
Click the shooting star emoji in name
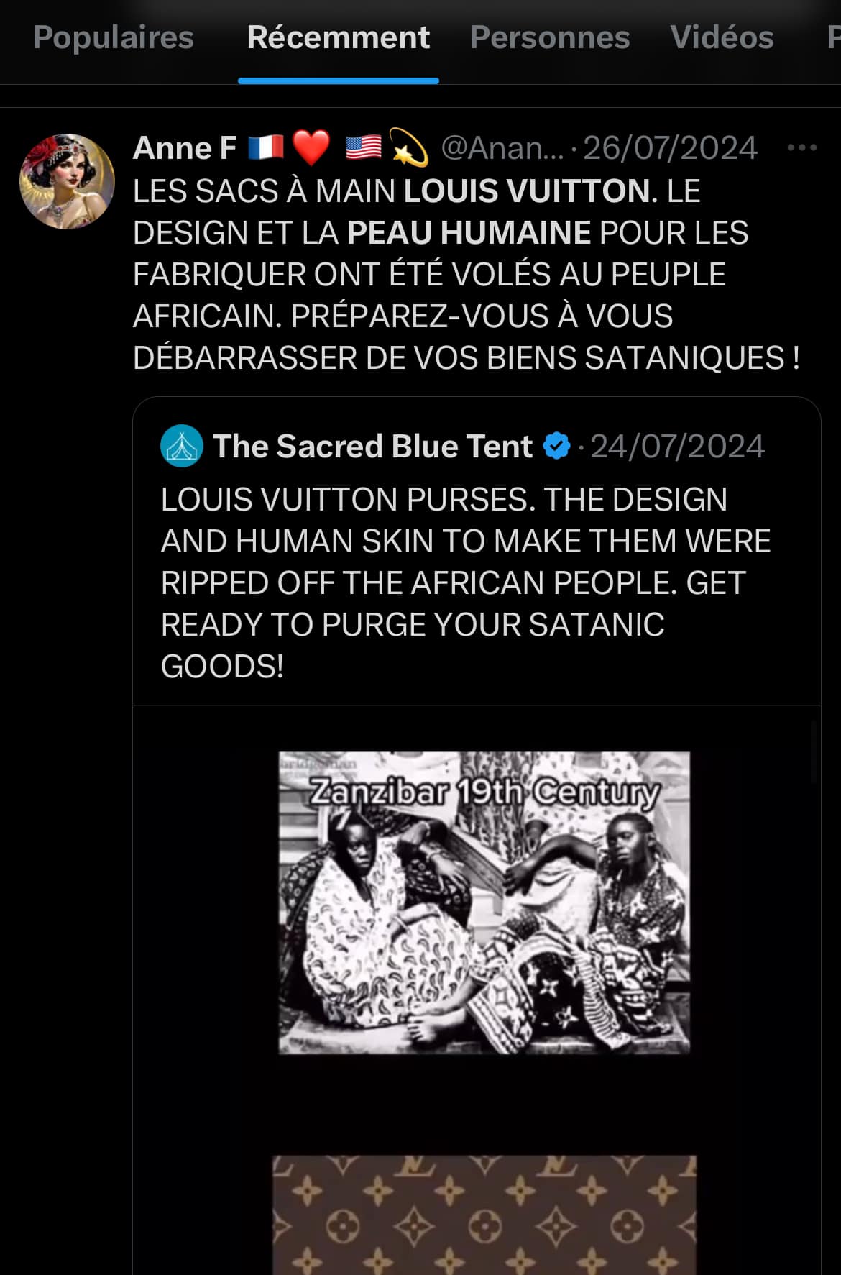(408, 148)
